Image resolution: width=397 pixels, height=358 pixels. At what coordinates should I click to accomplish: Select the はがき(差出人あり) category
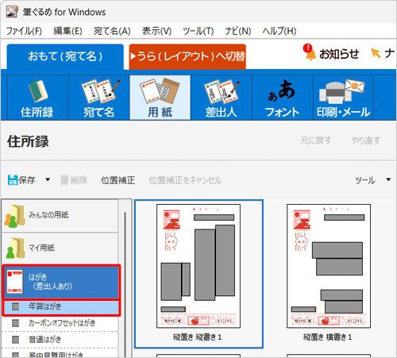tap(61, 282)
